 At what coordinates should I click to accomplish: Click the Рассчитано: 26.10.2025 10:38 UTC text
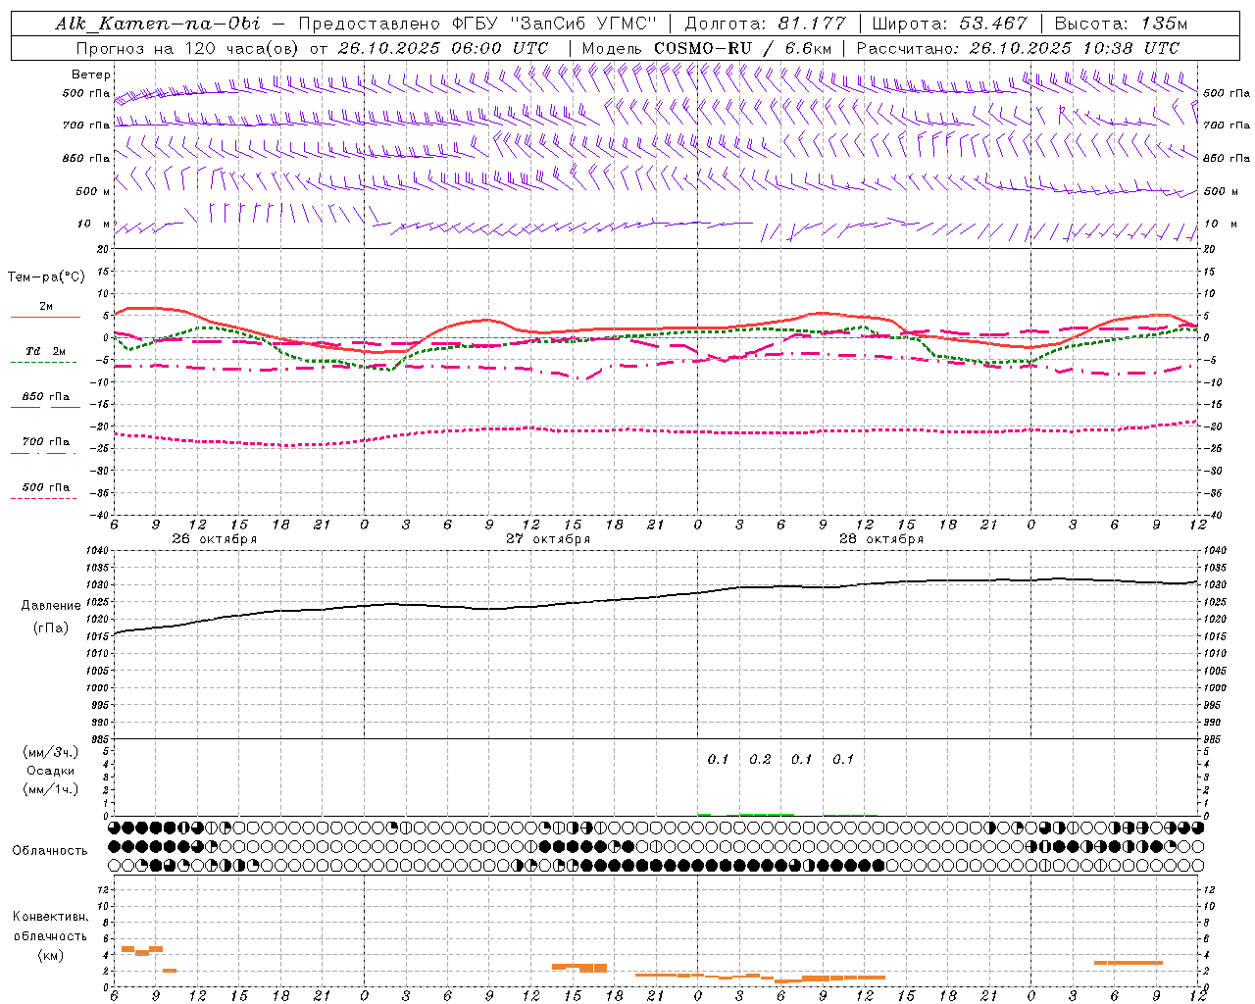click(x=1018, y=48)
